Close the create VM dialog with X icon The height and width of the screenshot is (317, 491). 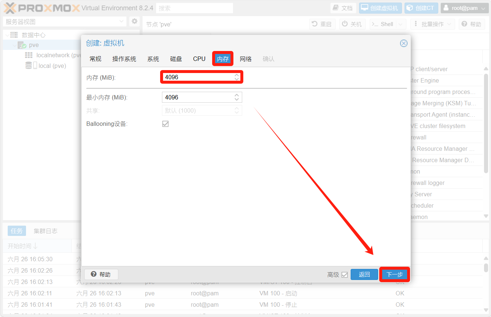403,43
